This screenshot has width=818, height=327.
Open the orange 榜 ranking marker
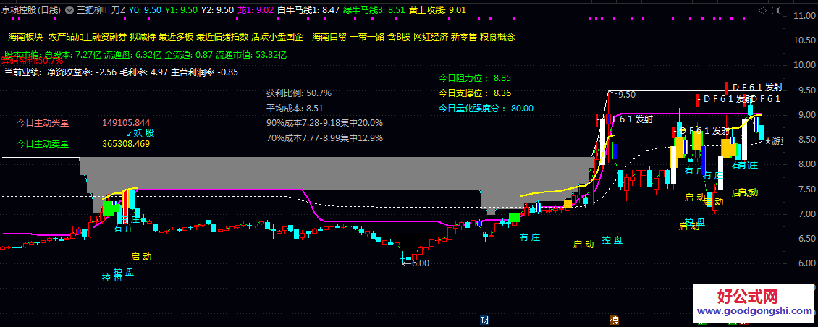coord(614,319)
